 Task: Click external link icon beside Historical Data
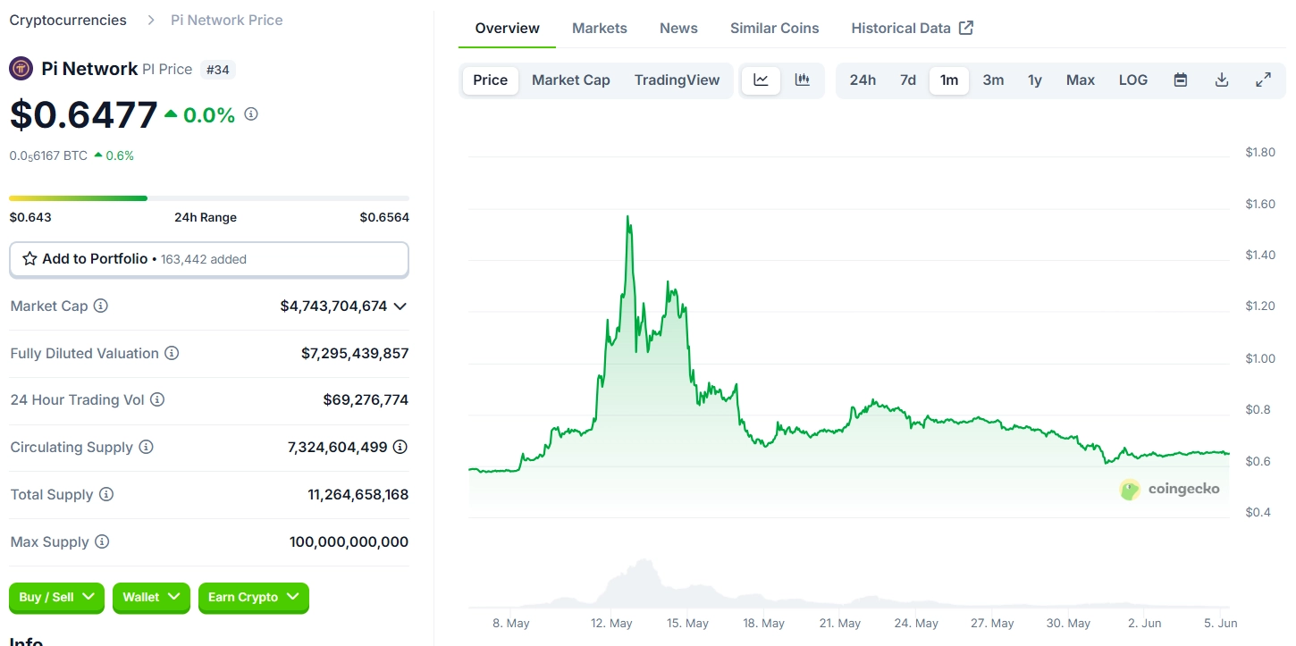[x=966, y=28]
